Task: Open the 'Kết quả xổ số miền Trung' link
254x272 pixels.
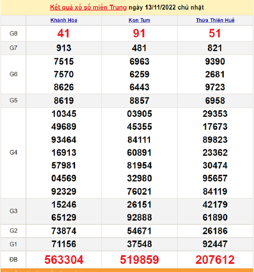Action: click(x=88, y=7)
